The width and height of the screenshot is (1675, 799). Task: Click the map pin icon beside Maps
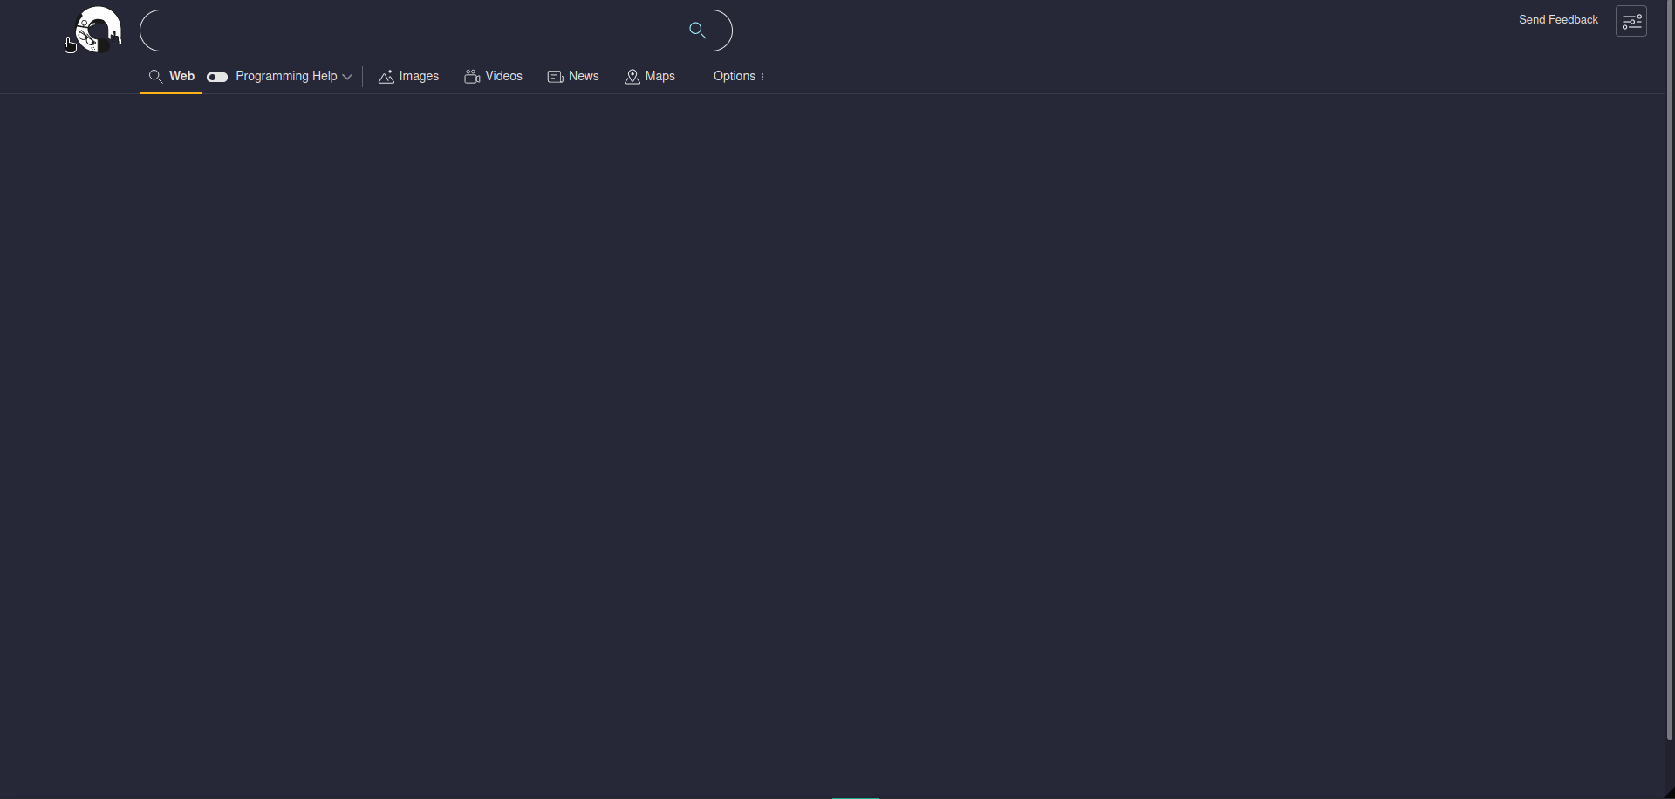(632, 77)
